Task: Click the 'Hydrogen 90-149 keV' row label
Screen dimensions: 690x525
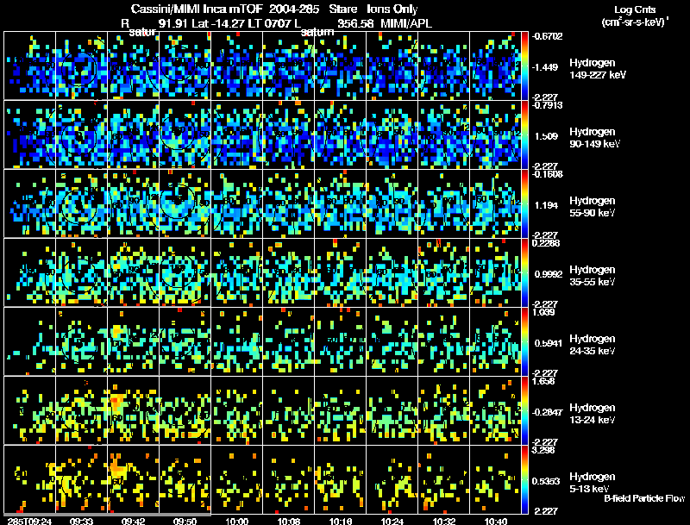Action: pyautogui.click(x=595, y=138)
